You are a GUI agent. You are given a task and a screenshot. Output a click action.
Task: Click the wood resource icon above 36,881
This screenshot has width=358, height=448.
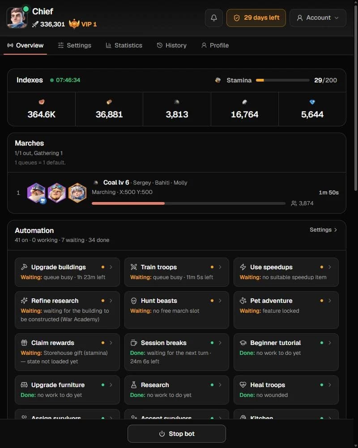click(x=109, y=102)
